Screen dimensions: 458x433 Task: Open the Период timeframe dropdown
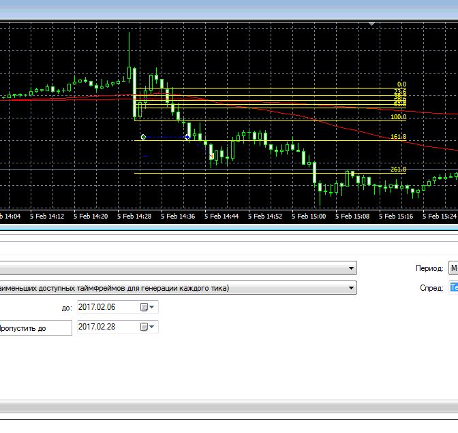click(453, 268)
